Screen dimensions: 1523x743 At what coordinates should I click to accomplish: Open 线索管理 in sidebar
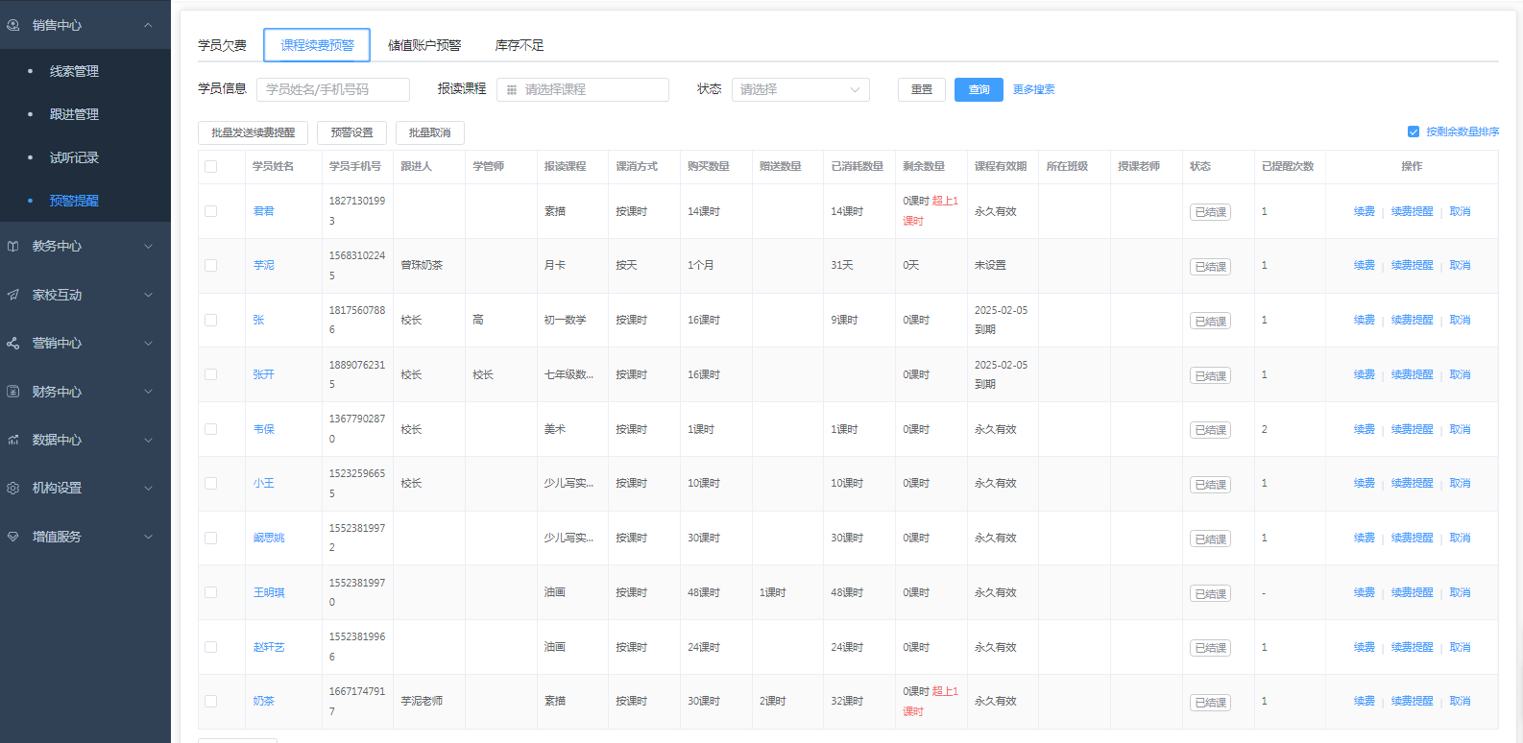pyautogui.click(x=75, y=71)
